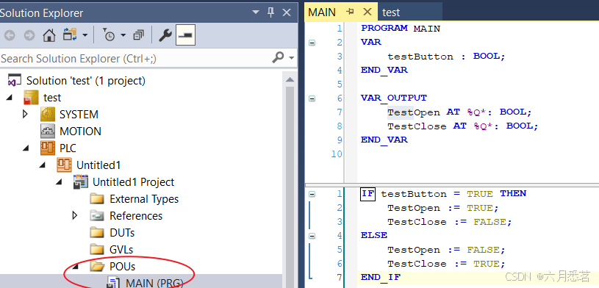Click the Untitled1 Project icon
599x288 pixels.
[81, 181]
